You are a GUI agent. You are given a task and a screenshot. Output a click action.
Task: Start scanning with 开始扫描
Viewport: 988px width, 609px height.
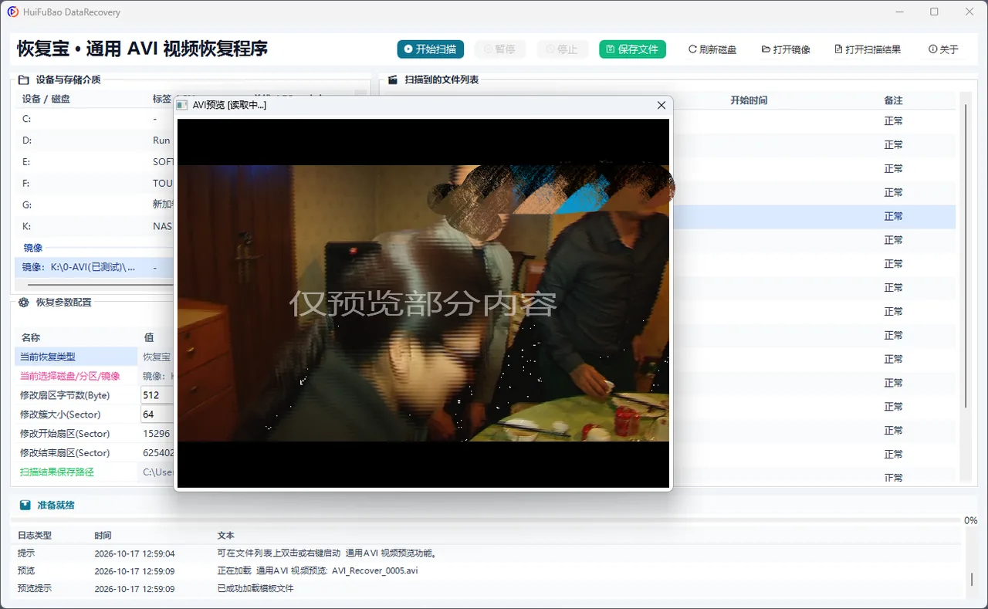(x=431, y=49)
